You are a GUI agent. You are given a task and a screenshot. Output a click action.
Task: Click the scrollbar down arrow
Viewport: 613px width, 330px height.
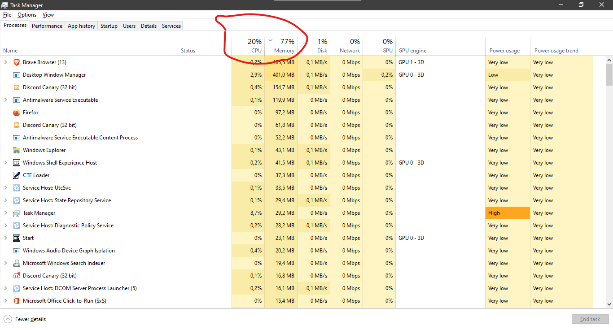click(609, 304)
